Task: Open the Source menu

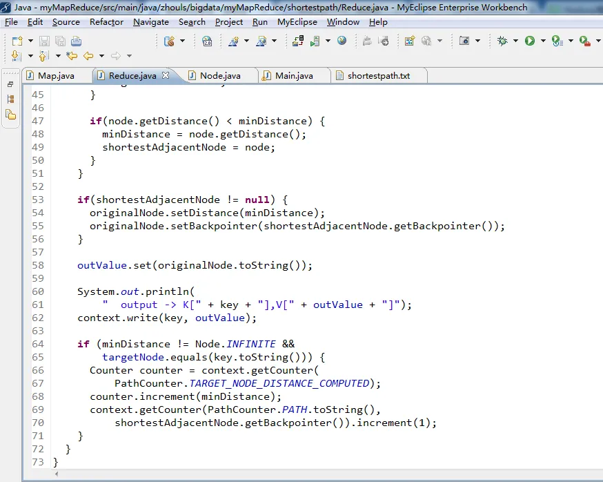Action: (66, 22)
